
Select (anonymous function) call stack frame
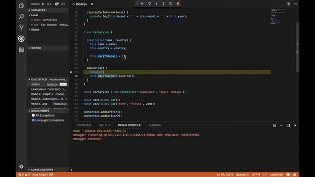(x=48, y=89)
